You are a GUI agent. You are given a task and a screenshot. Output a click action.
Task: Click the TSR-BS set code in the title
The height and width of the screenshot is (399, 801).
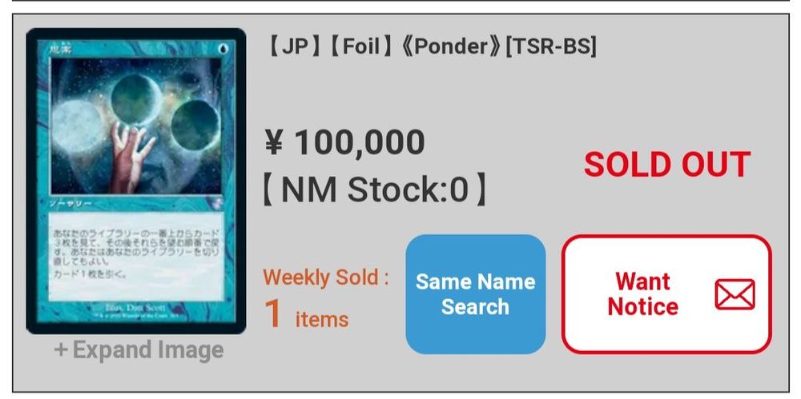point(551,47)
